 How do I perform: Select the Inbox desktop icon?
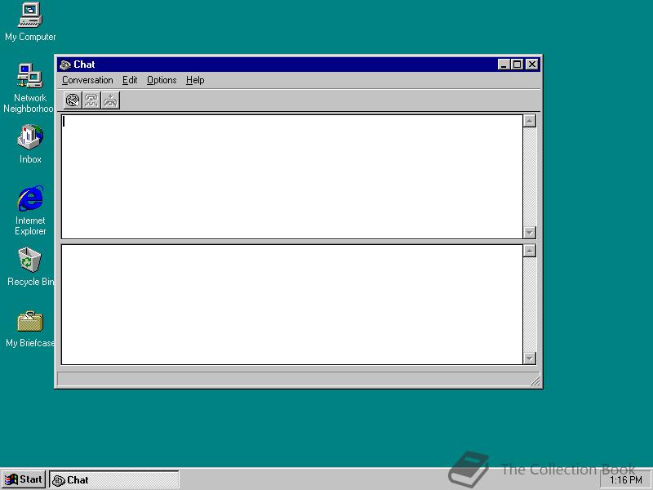(30, 145)
